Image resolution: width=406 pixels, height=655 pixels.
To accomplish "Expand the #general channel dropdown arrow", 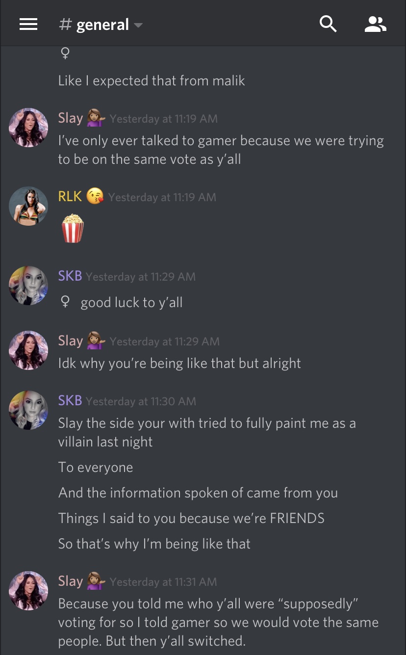I will 138,25.
